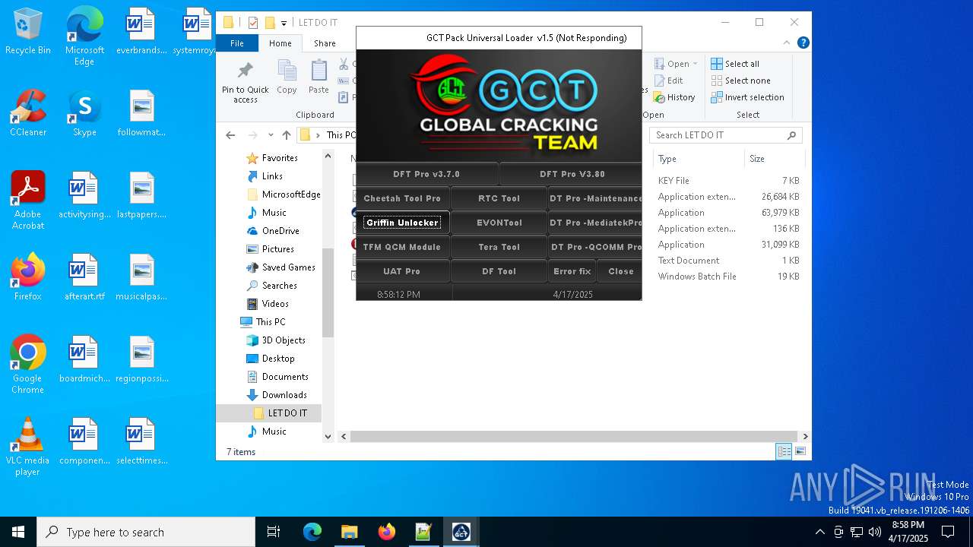Click navigation pane vertical scrollbar

(x=328, y=292)
